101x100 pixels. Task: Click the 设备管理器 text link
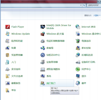(52, 62)
